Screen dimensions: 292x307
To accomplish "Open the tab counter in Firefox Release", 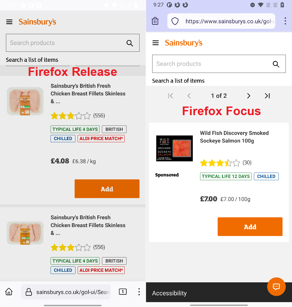I will tap(122, 292).
